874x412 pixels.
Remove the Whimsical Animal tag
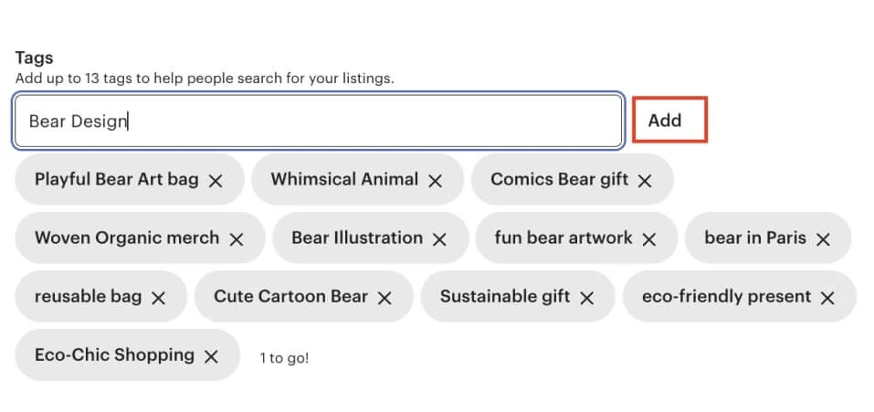[435, 181]
